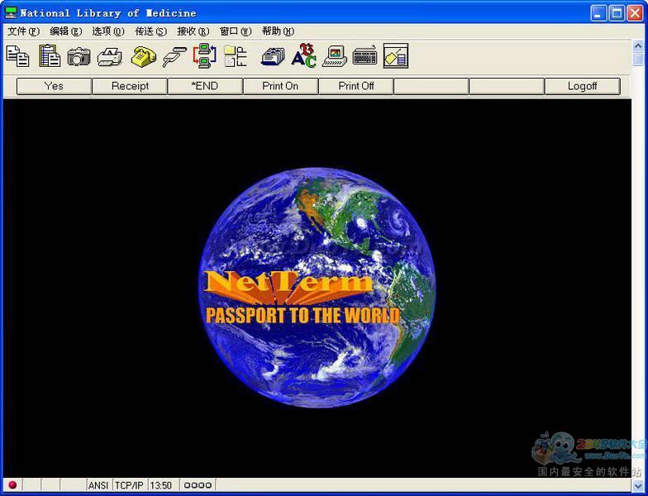
Task: Click the Print On button
Action: pyautogui.click(x=281, y=86)
